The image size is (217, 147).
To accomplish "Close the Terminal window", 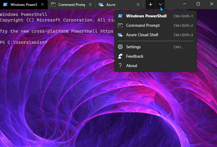I will click(212, 4).
